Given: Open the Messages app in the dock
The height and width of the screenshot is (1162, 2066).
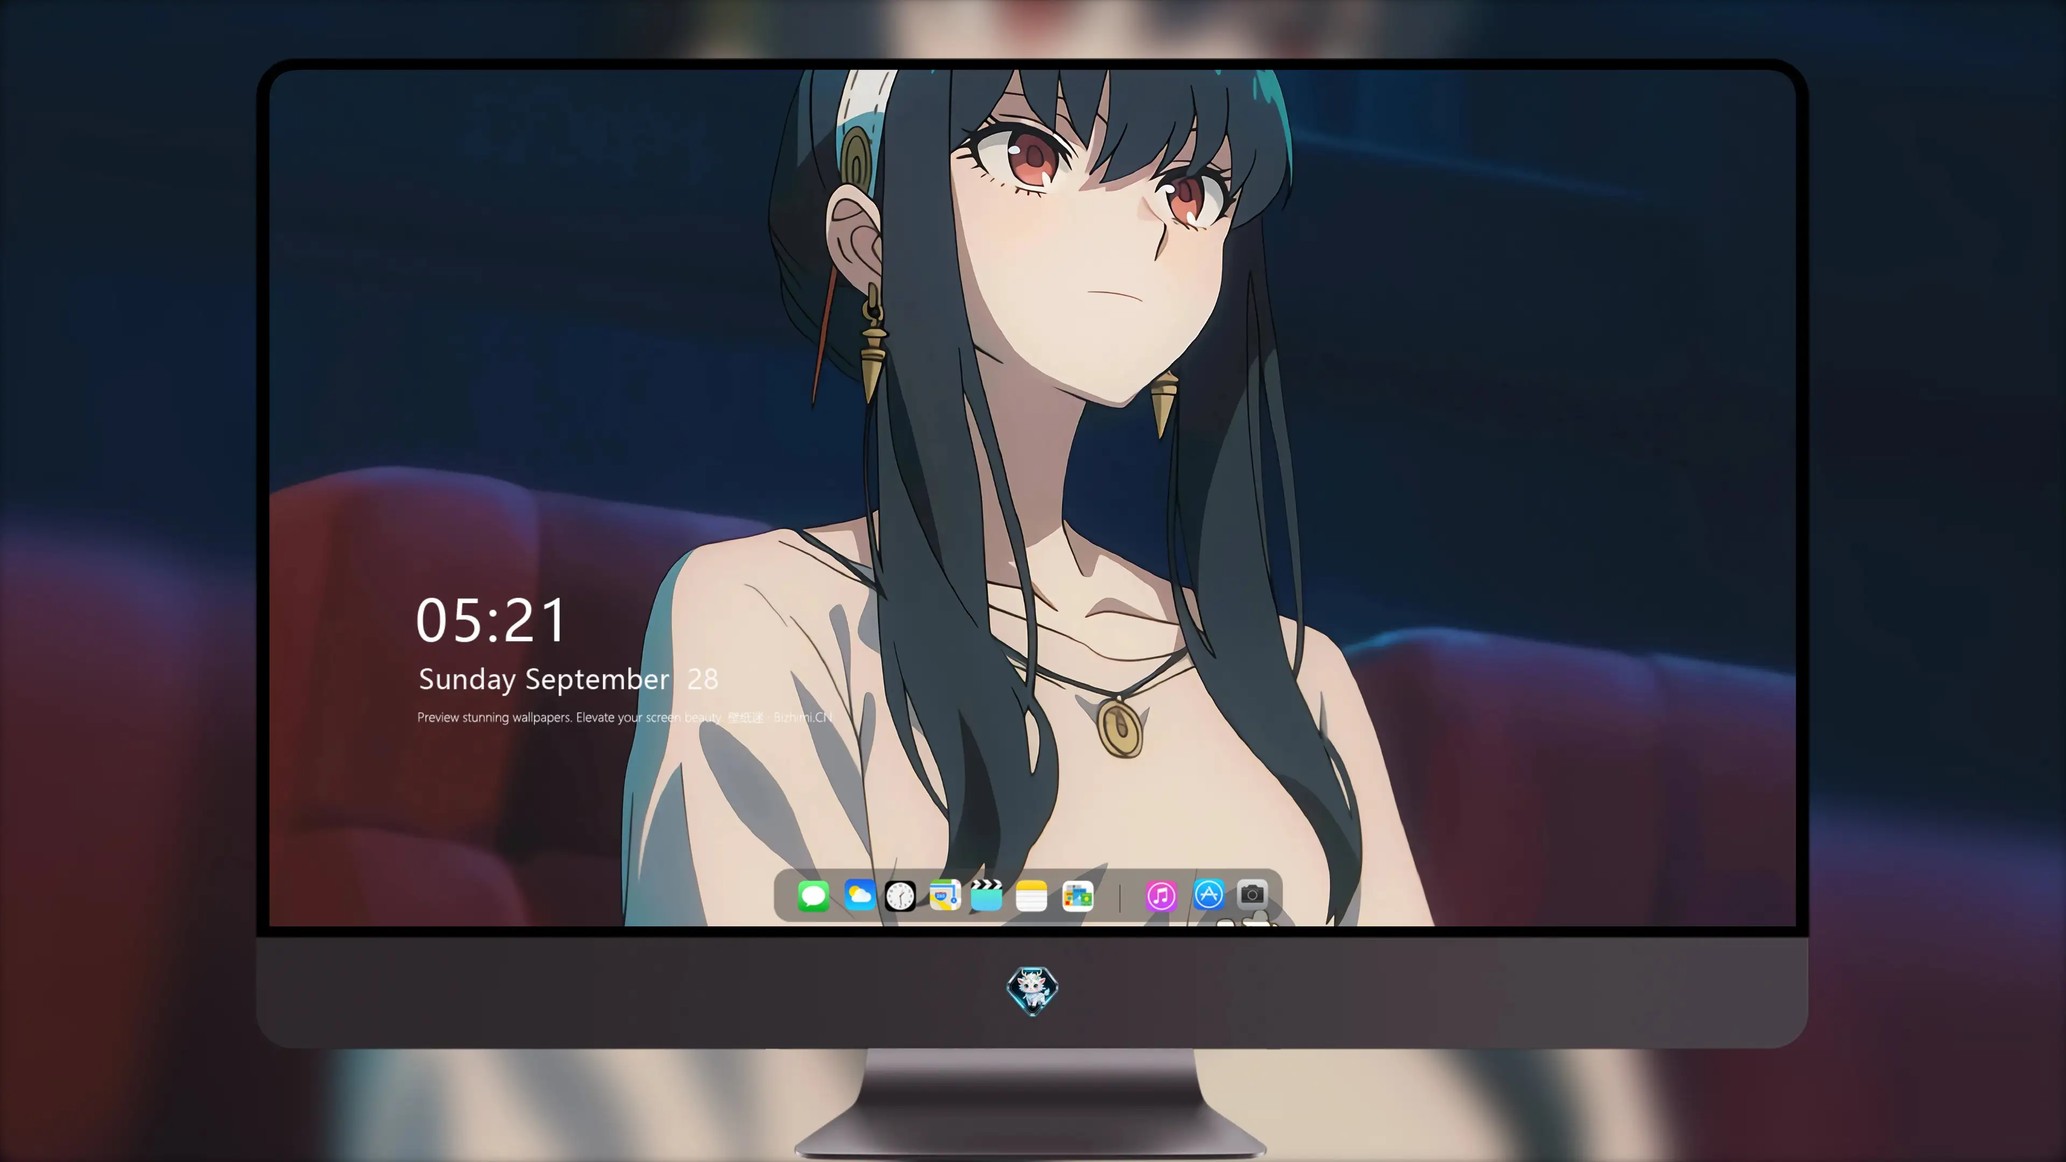Looking at the screenshot, I should point(813,896).
